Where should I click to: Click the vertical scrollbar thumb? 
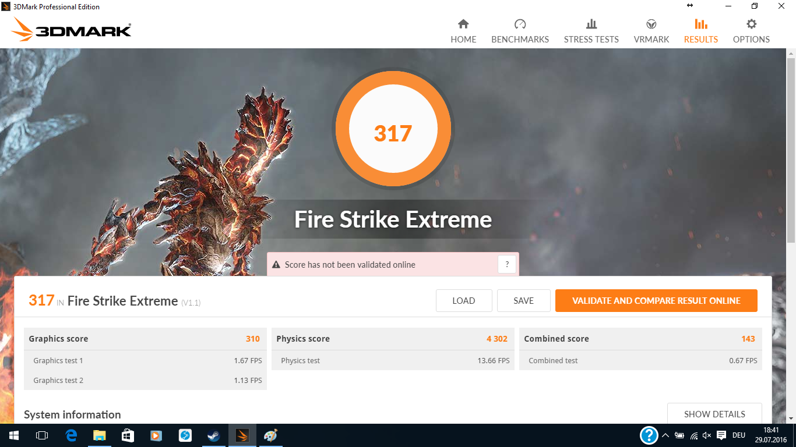(791, 150)
